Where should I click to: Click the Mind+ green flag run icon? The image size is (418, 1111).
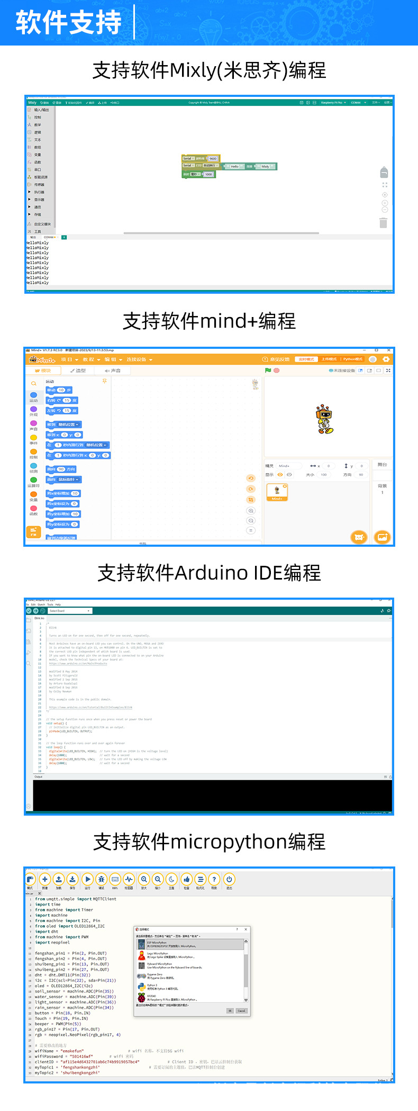pyautogui.click(x=268, y=370)
